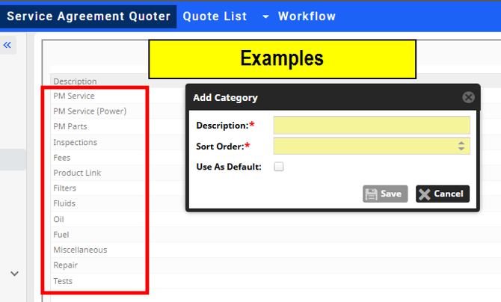Image resolution: width=501 pixels, height=302 pixels.
Task: Select the Product Link category row
Action: (x=77, y=173)
